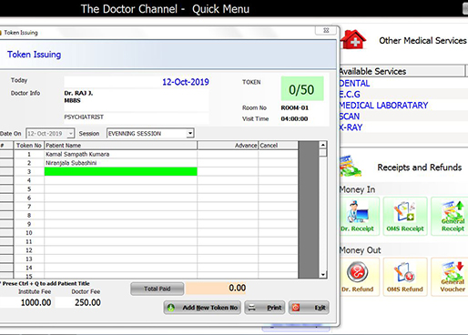Click the Cancel cell of token 2
468x335 pixels.
pos(278,163)
